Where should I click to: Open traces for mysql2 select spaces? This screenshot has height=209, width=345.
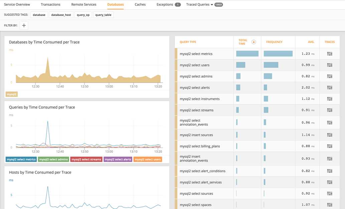click(329, 205)
